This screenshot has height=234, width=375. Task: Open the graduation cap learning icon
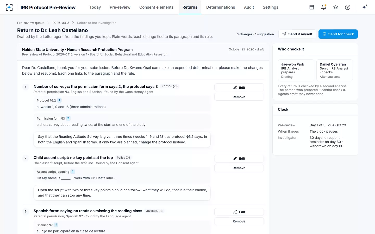coord(336,7)
